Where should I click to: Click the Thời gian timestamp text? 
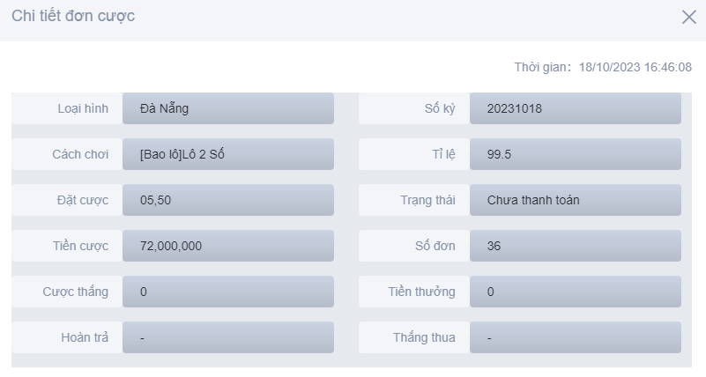pyautogui.click(x=603, y=67)
